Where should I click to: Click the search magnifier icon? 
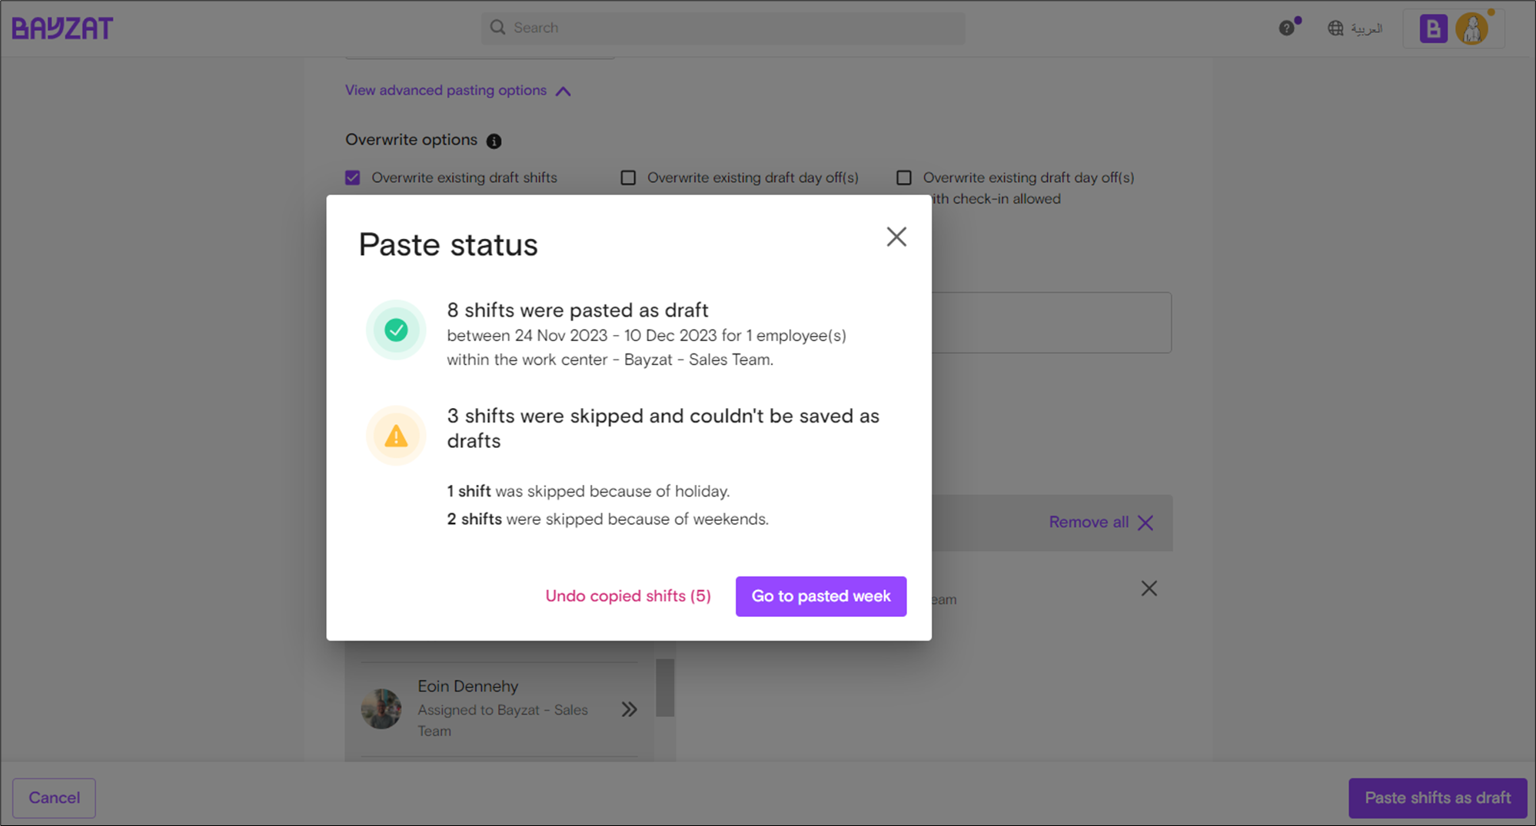point(498,28)
